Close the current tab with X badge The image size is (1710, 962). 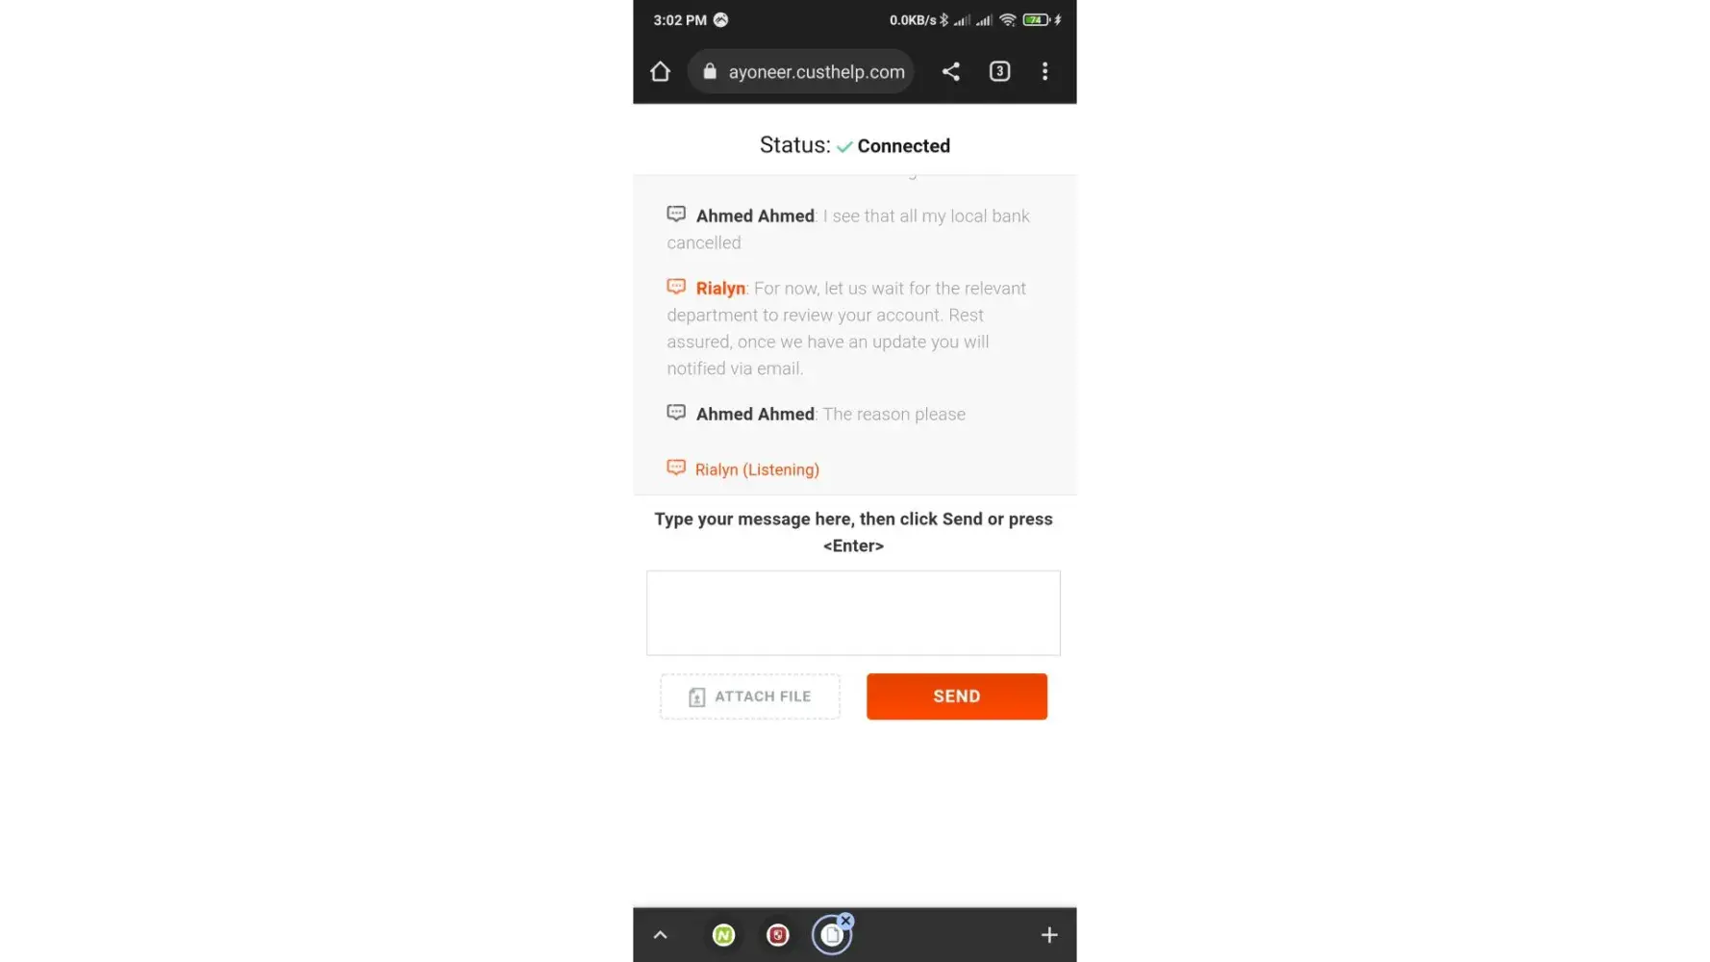point(846,921)
